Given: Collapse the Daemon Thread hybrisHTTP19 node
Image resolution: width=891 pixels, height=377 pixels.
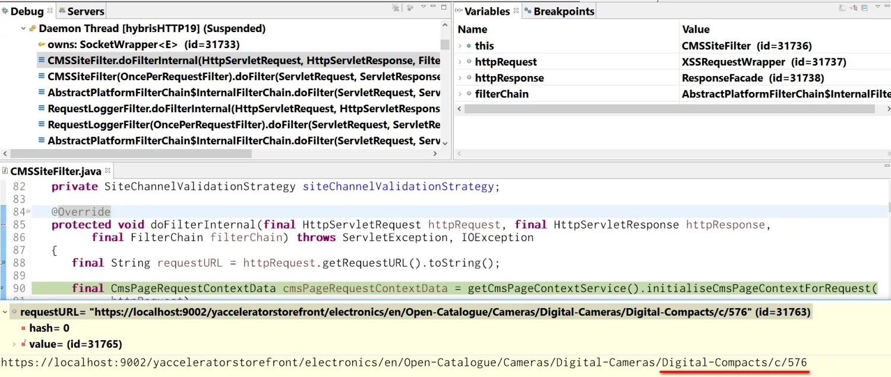Looking at the screenshot, I should [23, 28].
